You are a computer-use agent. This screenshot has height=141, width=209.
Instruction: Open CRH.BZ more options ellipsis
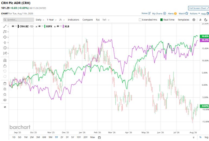point(16,26)
